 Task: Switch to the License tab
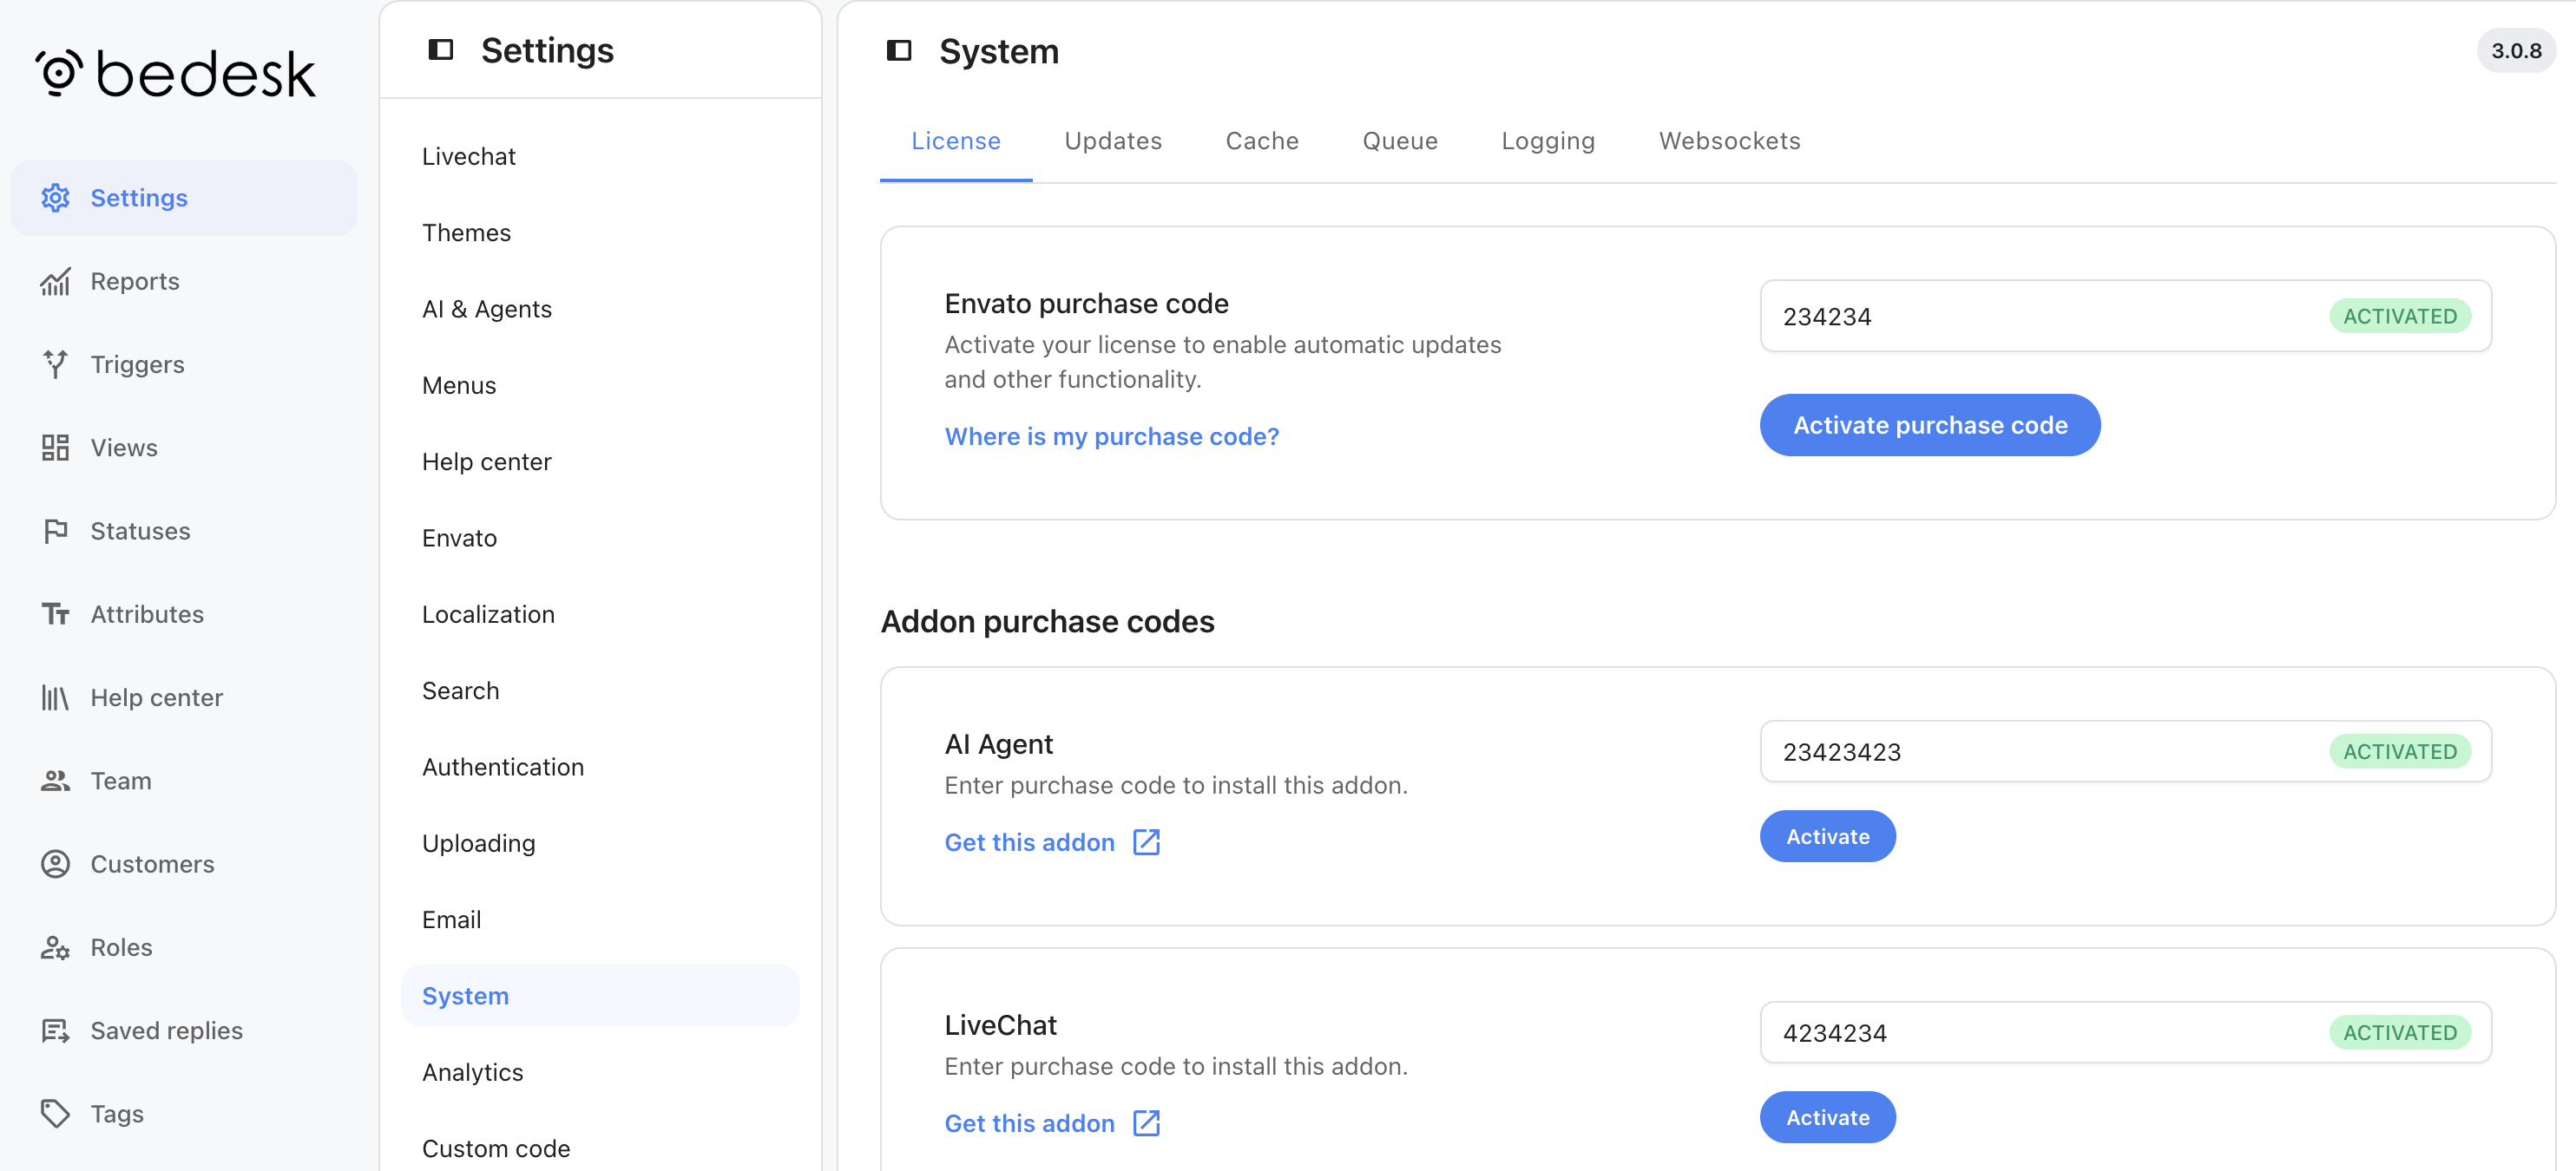pyautogui.click(x=955, y=141)
